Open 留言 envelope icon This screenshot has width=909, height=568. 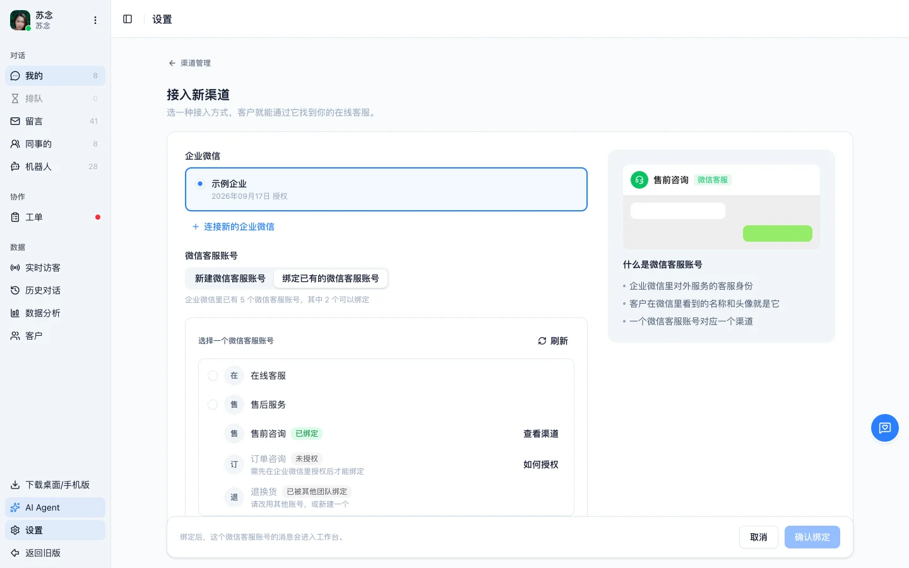(x=15, y=121)
